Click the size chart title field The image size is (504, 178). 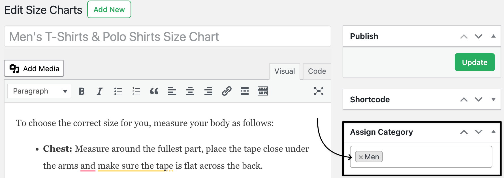[167, 36]
